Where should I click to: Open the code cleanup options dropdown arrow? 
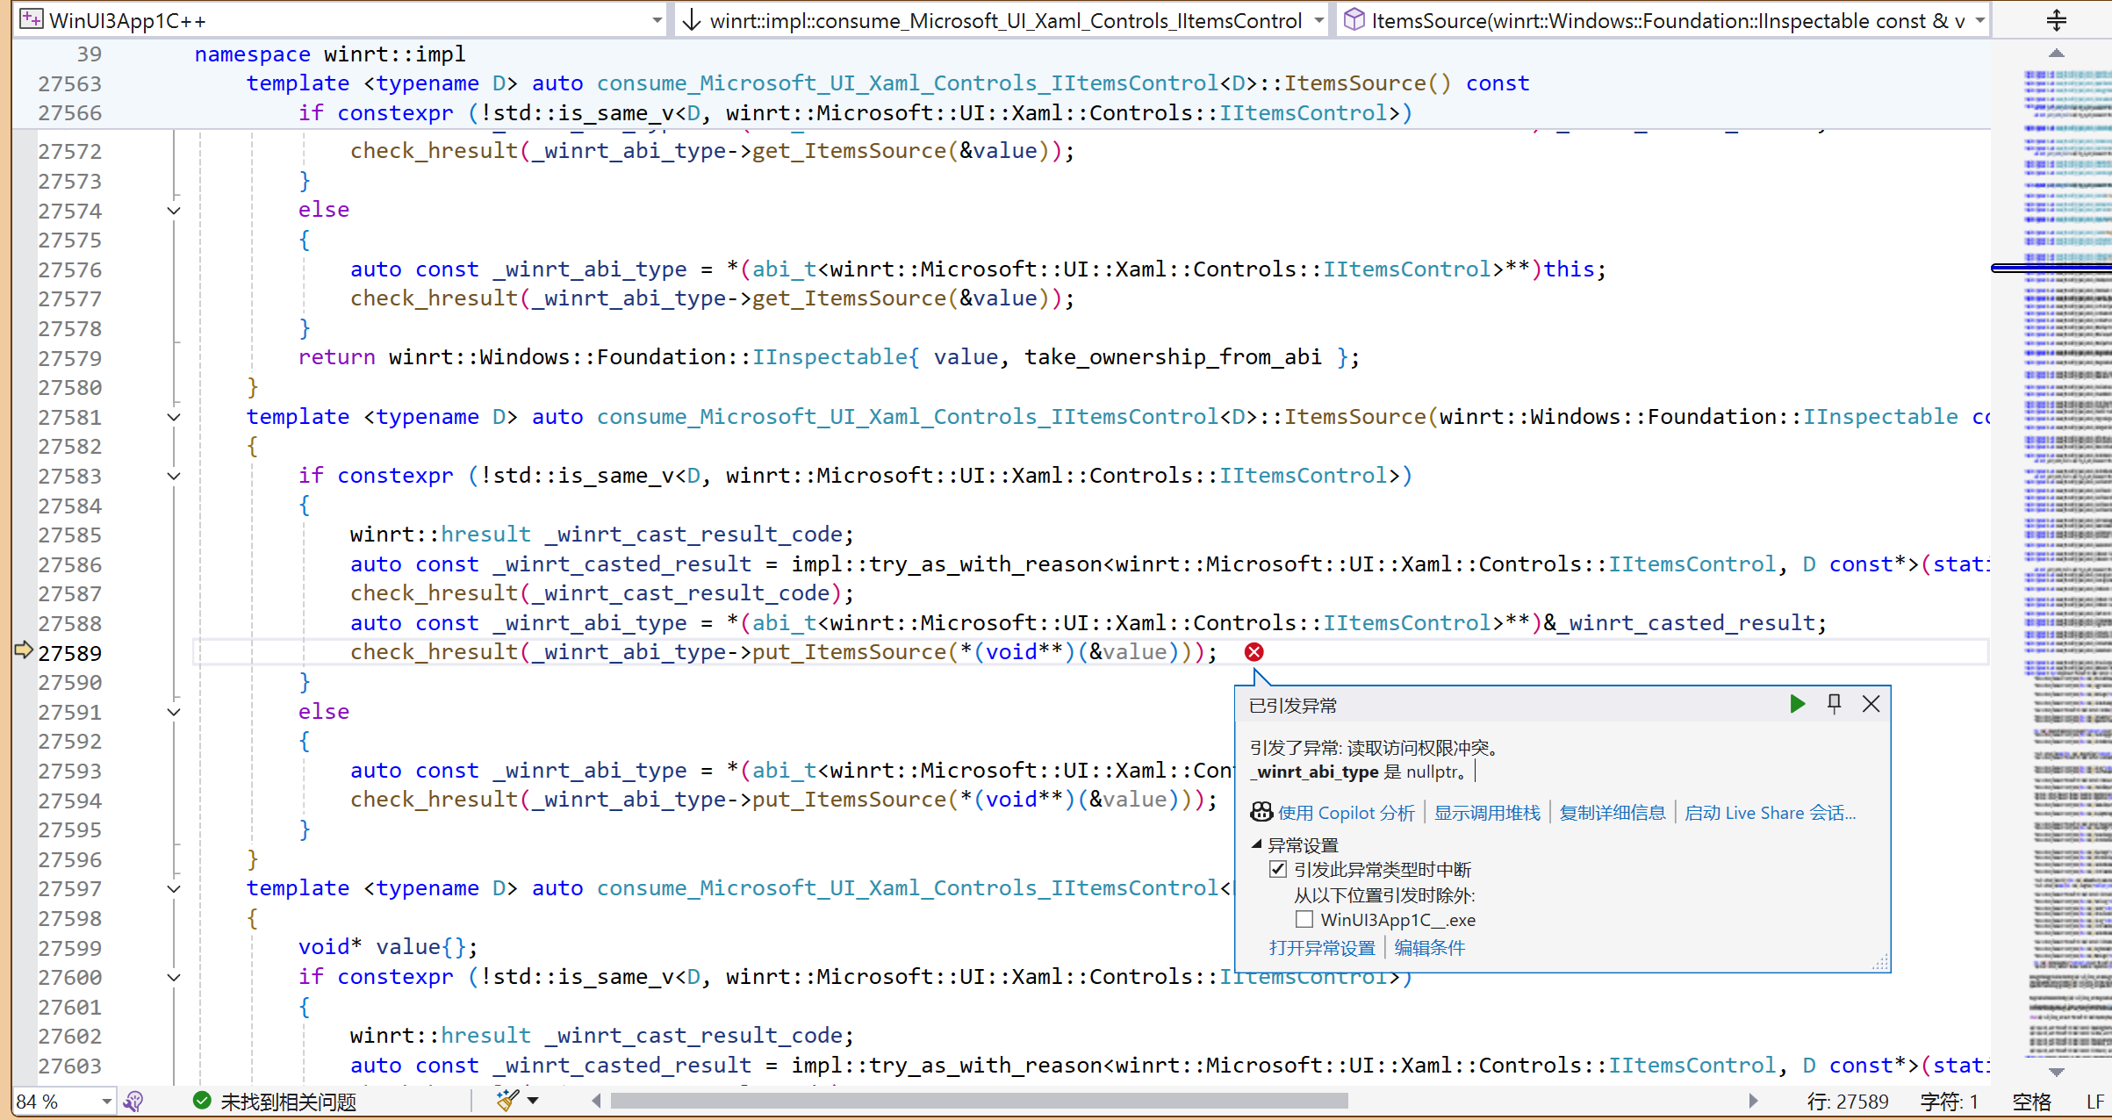coord(533,1100)
